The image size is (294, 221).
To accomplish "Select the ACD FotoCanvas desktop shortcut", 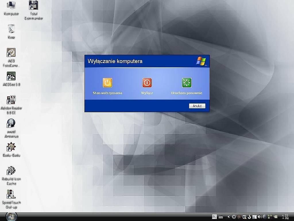I will 11,58.
